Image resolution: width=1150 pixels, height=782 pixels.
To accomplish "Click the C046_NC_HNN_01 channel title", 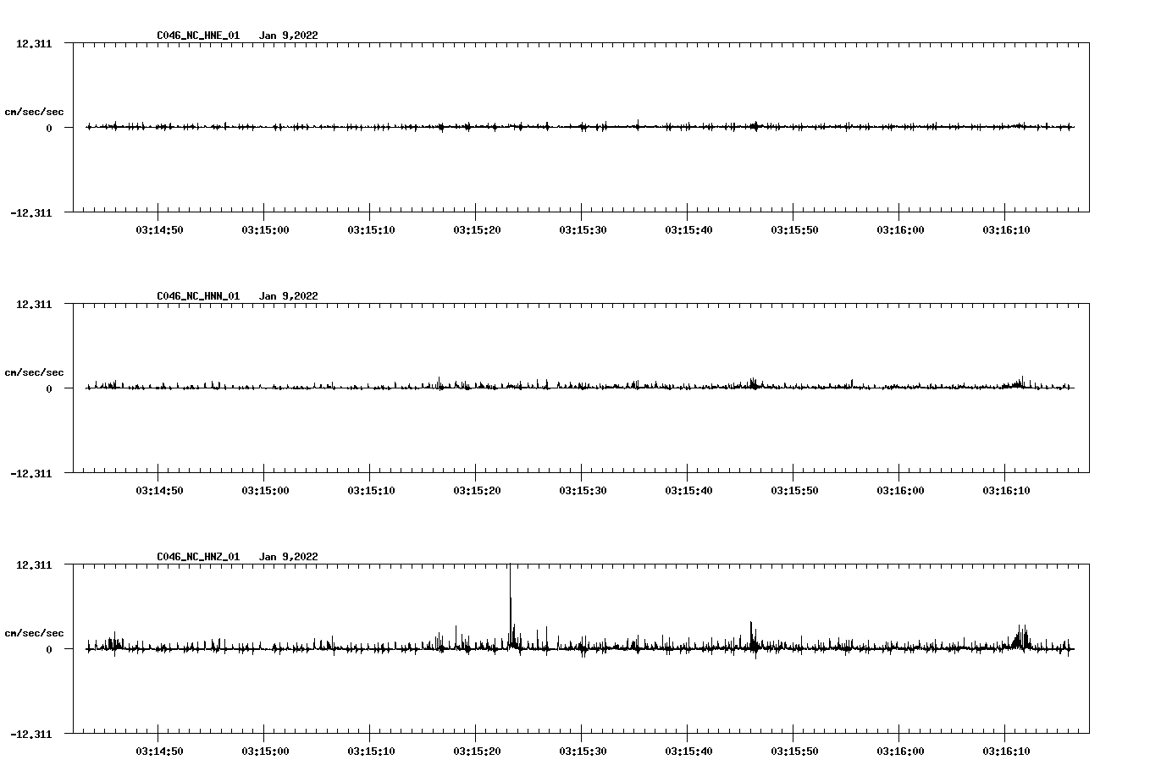I will 198,296.
